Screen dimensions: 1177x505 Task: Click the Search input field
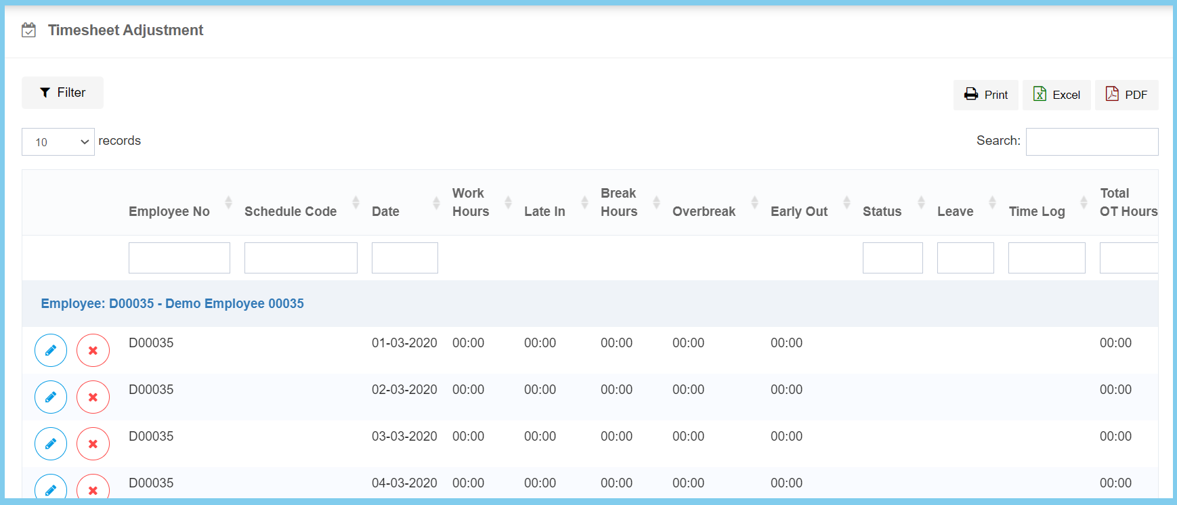coord(1091,141)
